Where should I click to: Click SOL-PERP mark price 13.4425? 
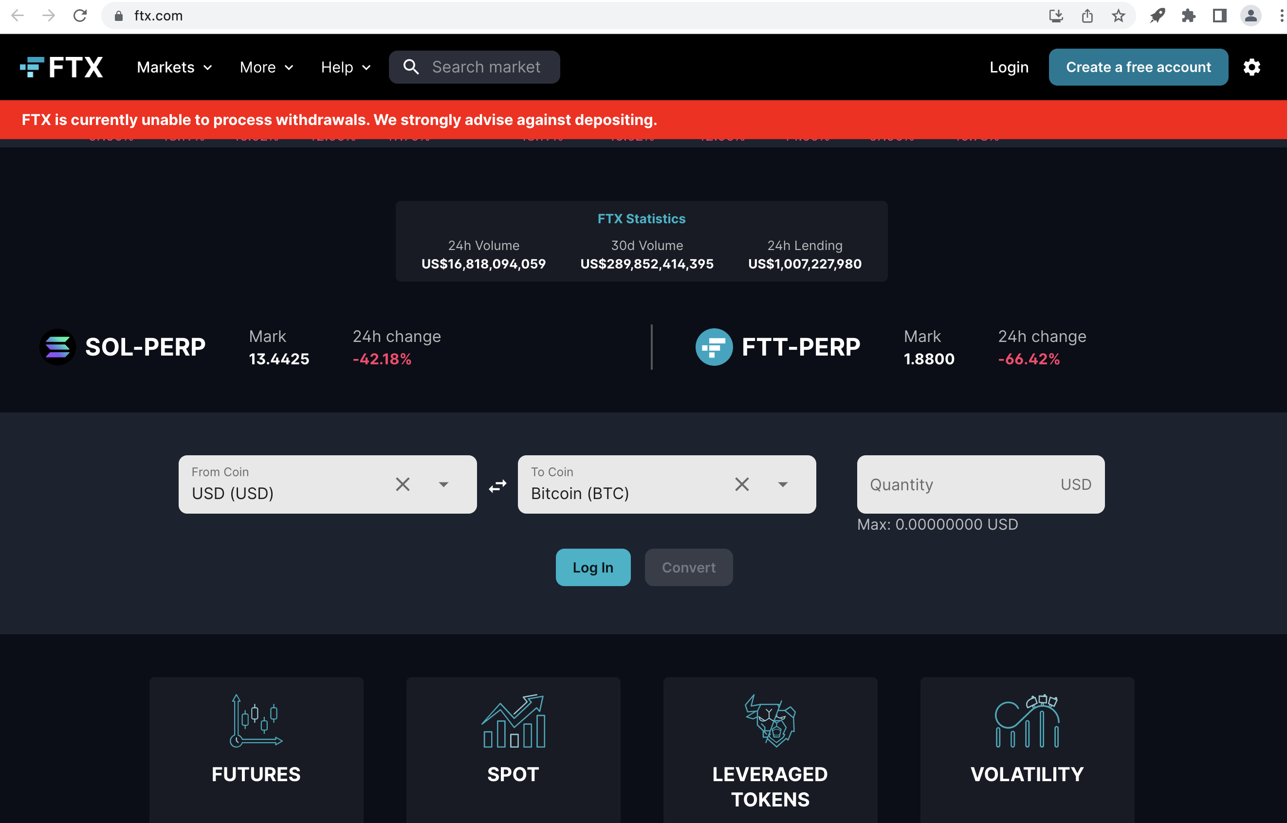pos(279,358)
